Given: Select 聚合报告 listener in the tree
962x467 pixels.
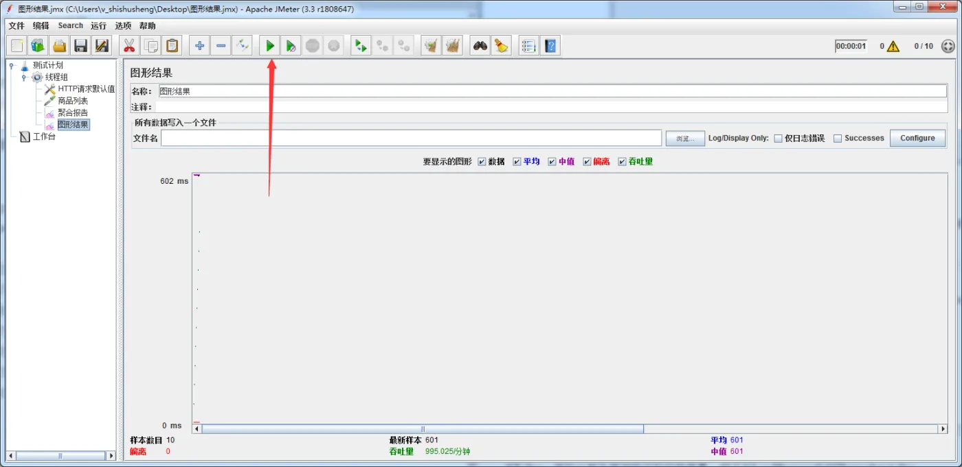Looking at the screenshot, I should click(x=73, y=112).
